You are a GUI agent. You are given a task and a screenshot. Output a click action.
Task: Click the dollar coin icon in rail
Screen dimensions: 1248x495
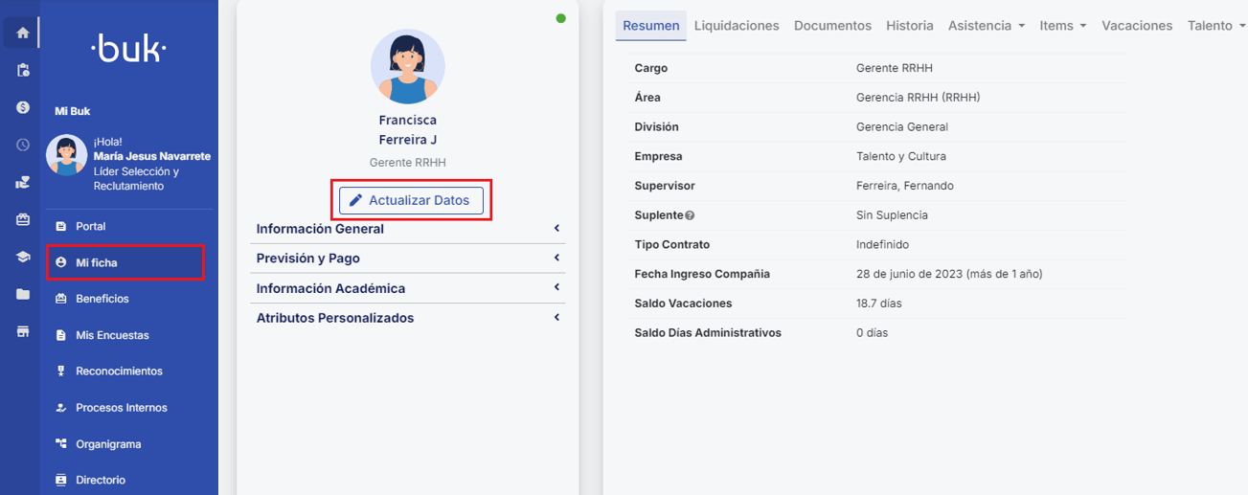pos(22,107)
